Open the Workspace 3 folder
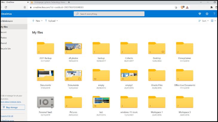The image size is (218, 122). click(185, 102)
